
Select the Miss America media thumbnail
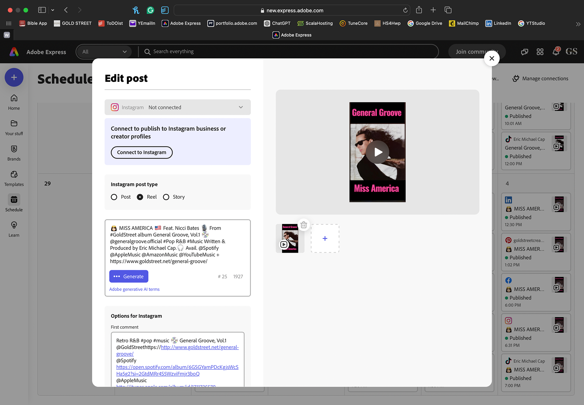290,239
